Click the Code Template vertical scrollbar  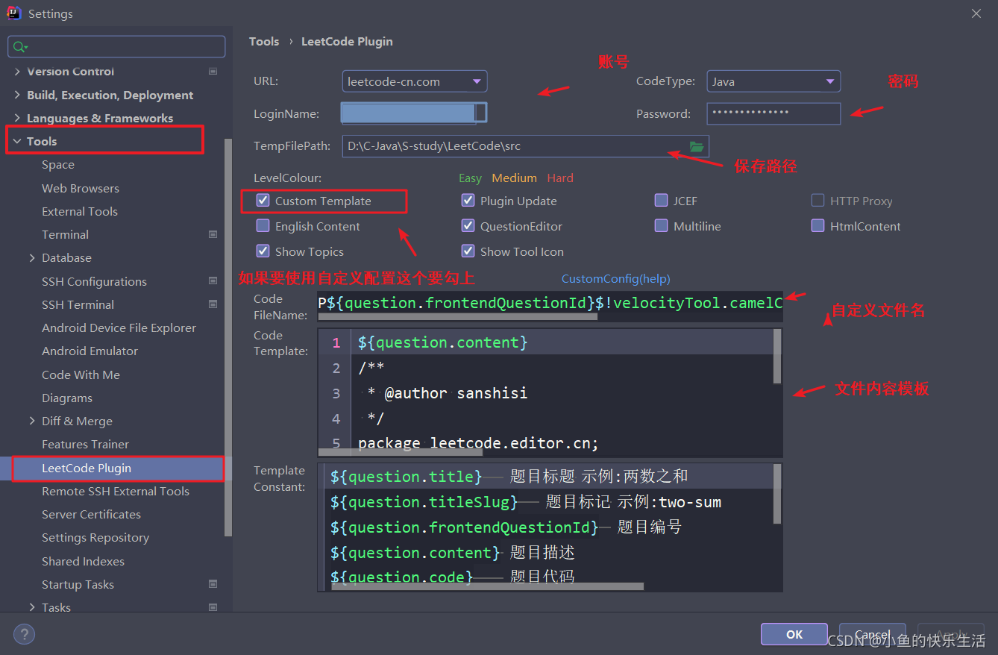(777, 357)
